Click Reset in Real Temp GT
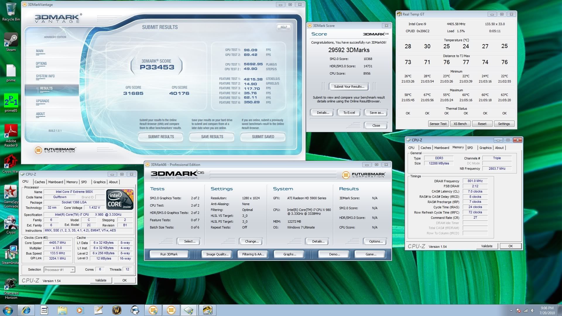This screenshot has width=562, height=316. tap(482, 124)
